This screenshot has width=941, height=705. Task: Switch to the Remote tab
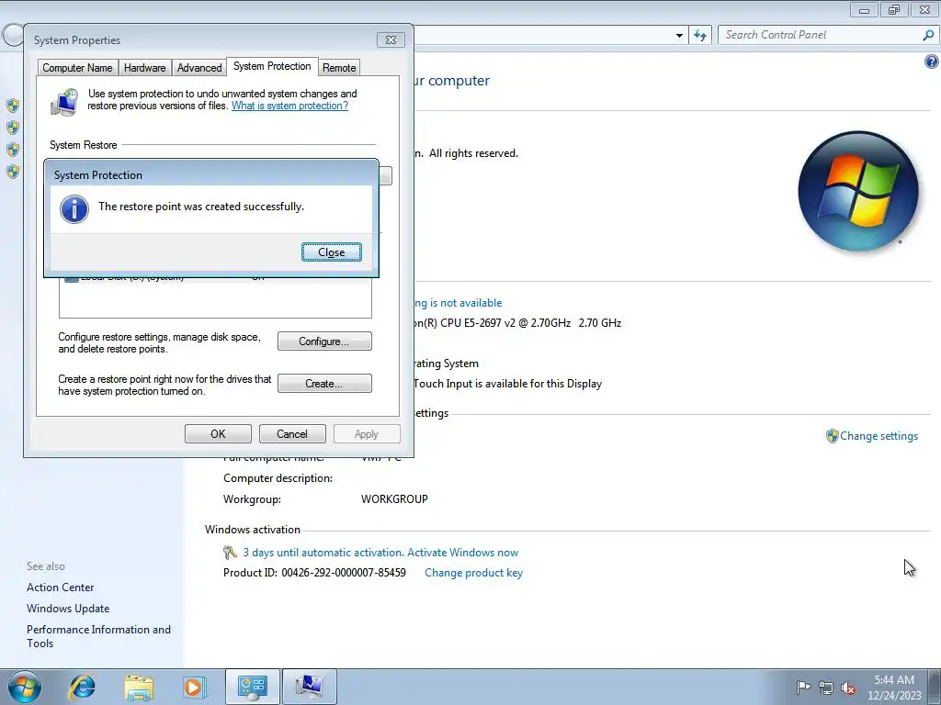coord(339,68)
